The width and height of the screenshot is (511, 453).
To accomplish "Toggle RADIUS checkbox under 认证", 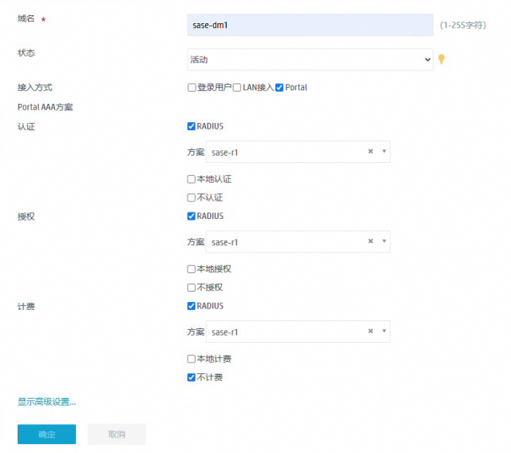I will 192,126.
